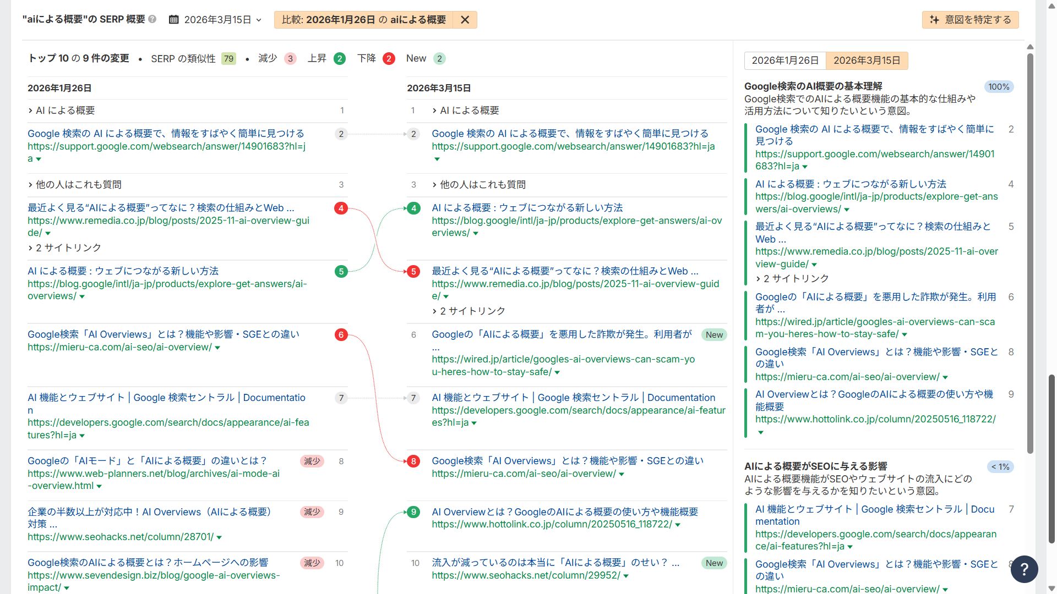Viewport: 1057px width, 594px height.
Task: Open the dropdown next to hottolink.co.jp URL
Action: click(x=678, y=524)
